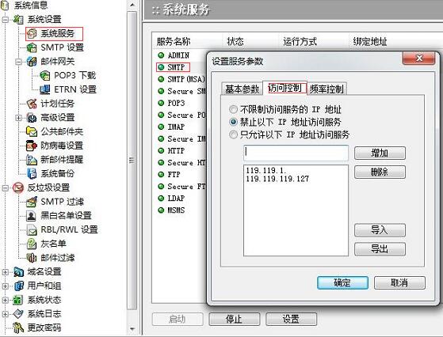Select 禁止以下 IP 地址访问服务 radio option
Image resolution: width=443 pixels, height=337 pixels.
(x=233, y=122)
